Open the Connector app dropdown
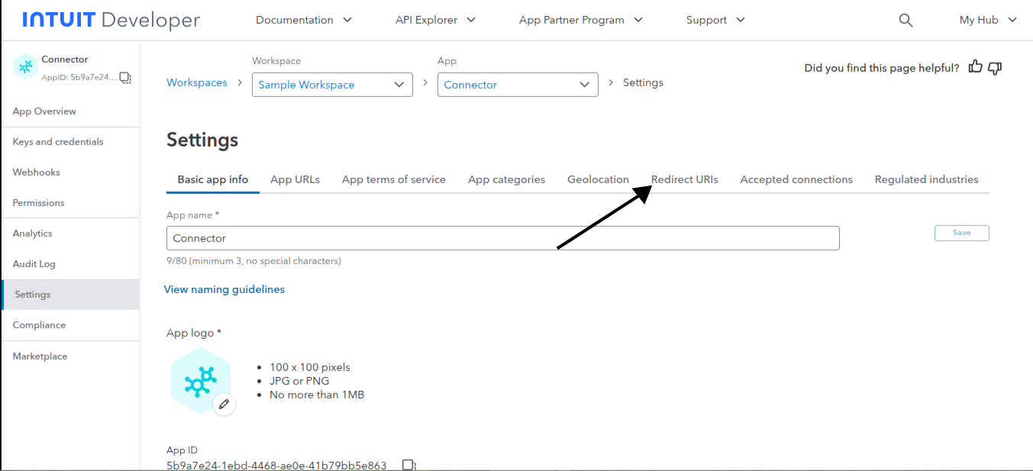 pos(517,85)
